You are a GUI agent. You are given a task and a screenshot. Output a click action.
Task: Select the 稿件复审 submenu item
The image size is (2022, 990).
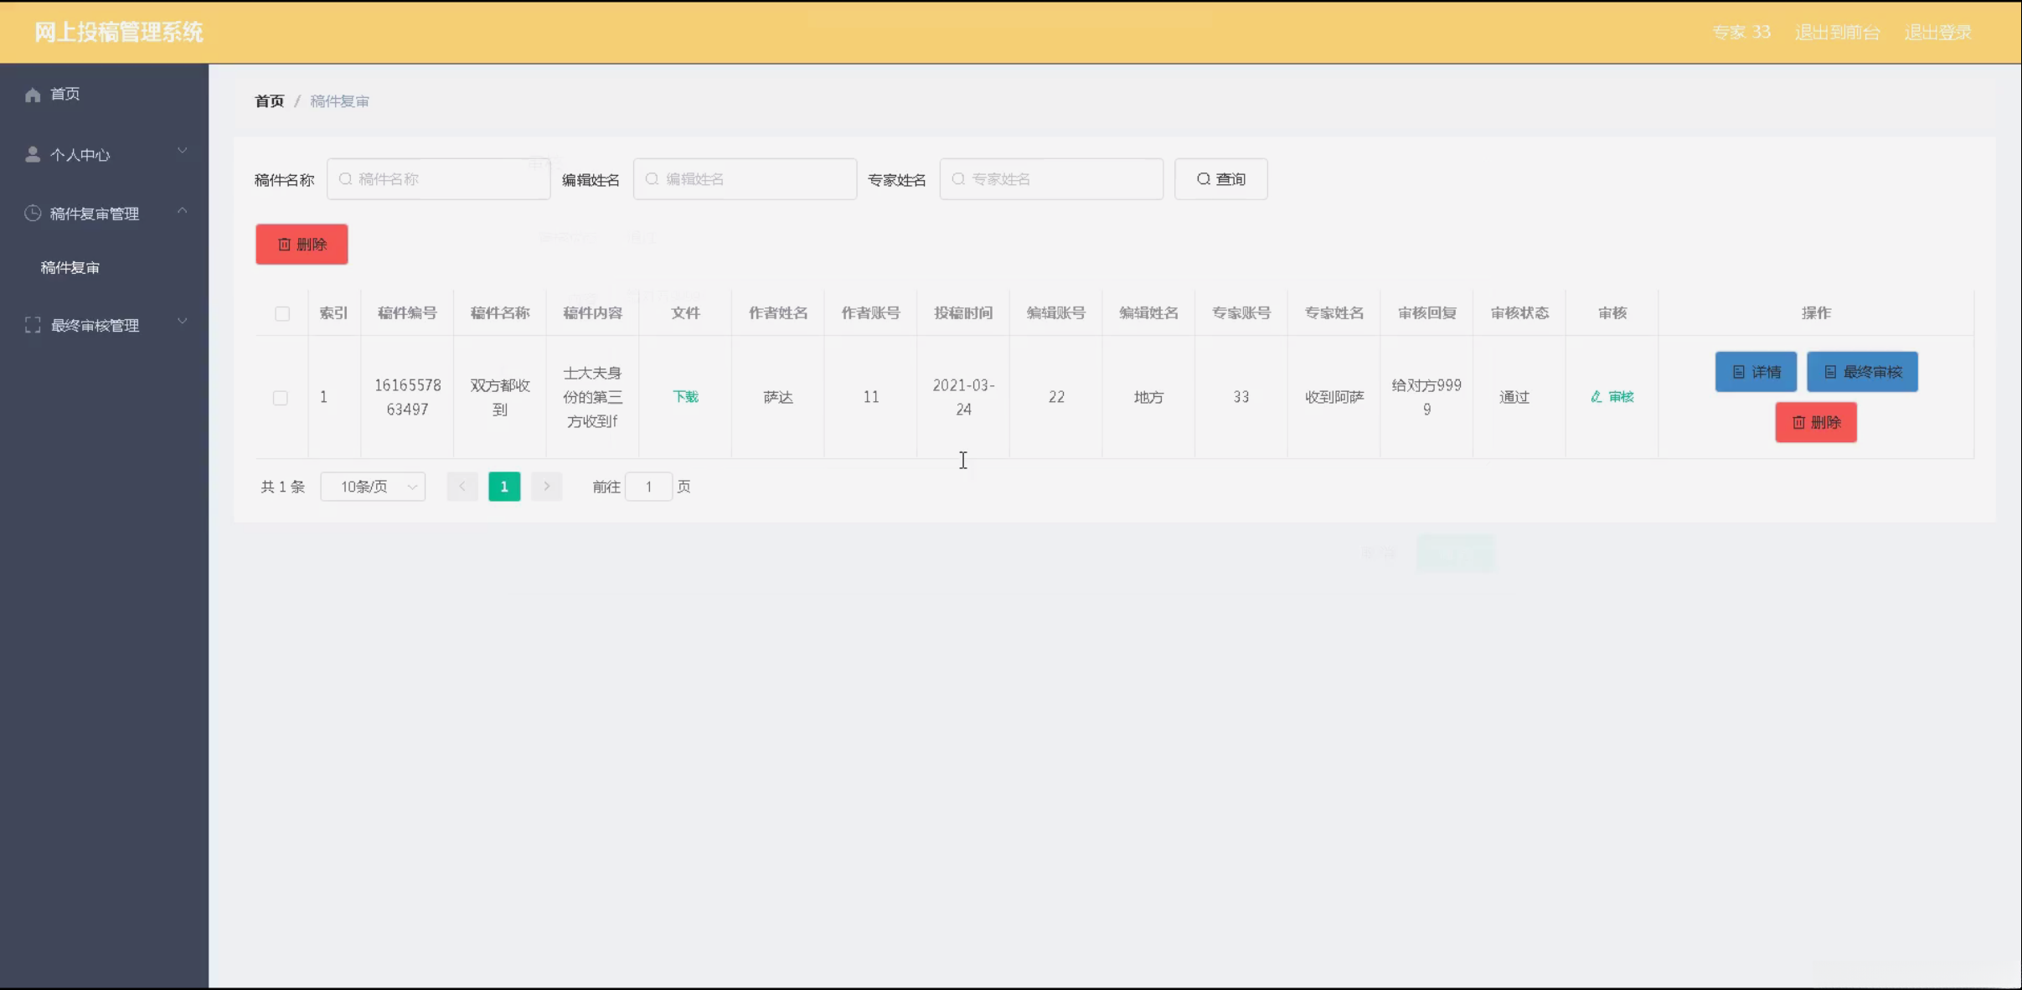pyautogui.click(x=70, y=268)
